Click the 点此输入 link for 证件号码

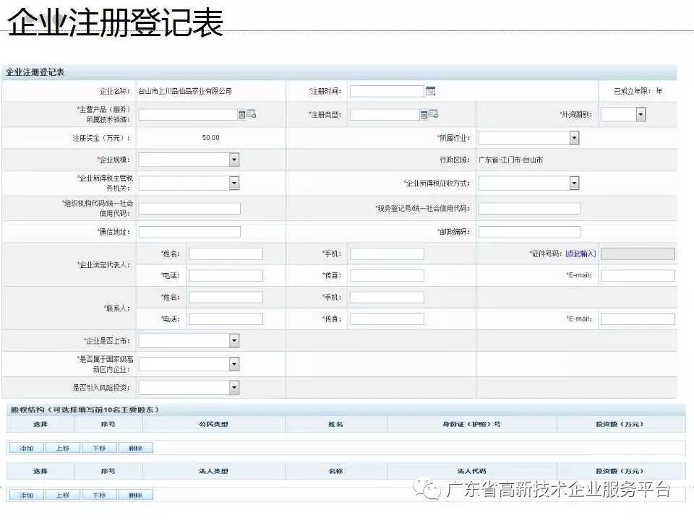(x=581, y=253)
